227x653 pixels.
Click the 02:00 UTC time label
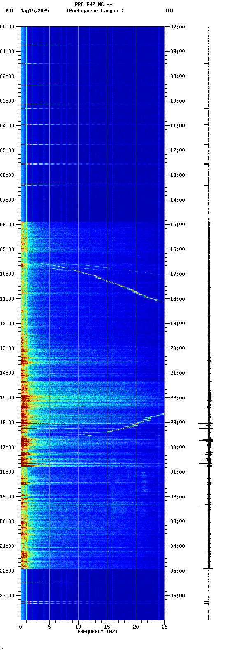click(x=178, y=497)
